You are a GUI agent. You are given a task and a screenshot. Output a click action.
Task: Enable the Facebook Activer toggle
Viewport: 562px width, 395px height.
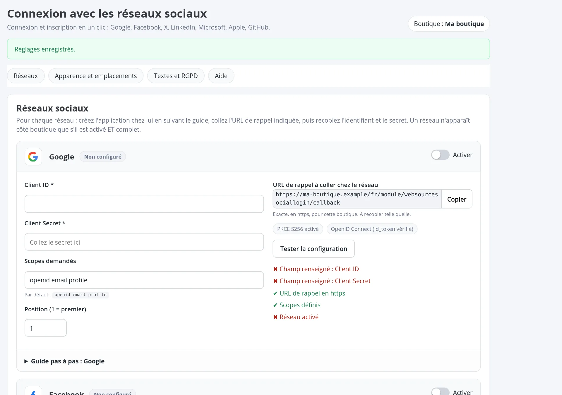point(440,392)
